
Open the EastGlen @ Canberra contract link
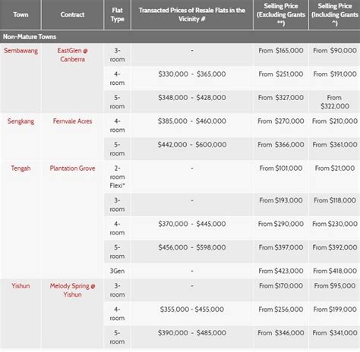(x=72, y=55)
